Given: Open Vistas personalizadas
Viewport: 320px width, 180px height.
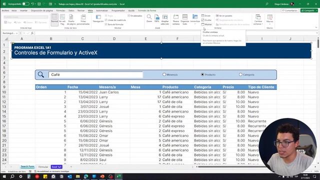Looking at the screenshot, I should [x=83, y=19].
